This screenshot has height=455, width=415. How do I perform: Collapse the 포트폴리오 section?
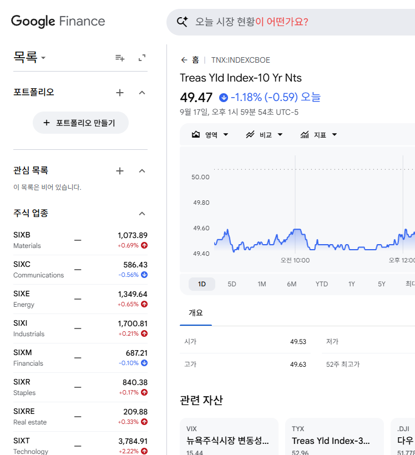click(142, 93)
